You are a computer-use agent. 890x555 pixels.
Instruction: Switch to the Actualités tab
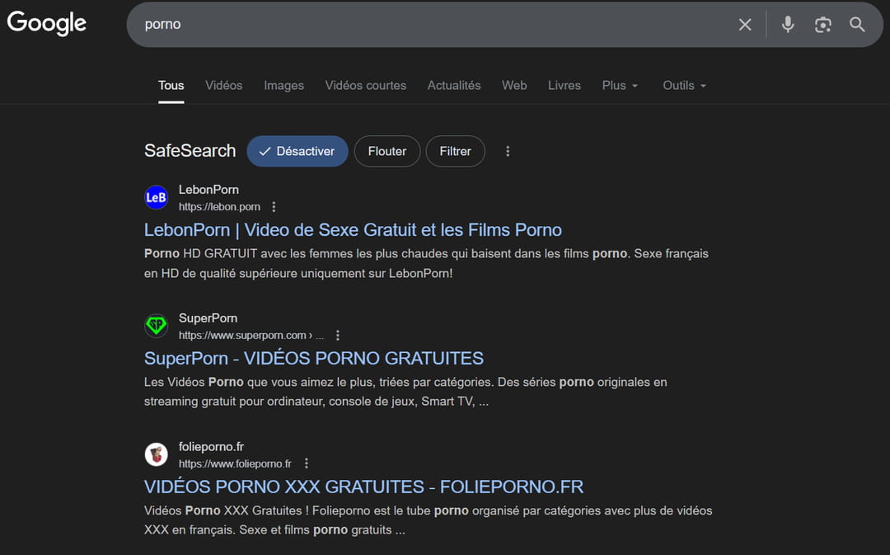point(453,86)
